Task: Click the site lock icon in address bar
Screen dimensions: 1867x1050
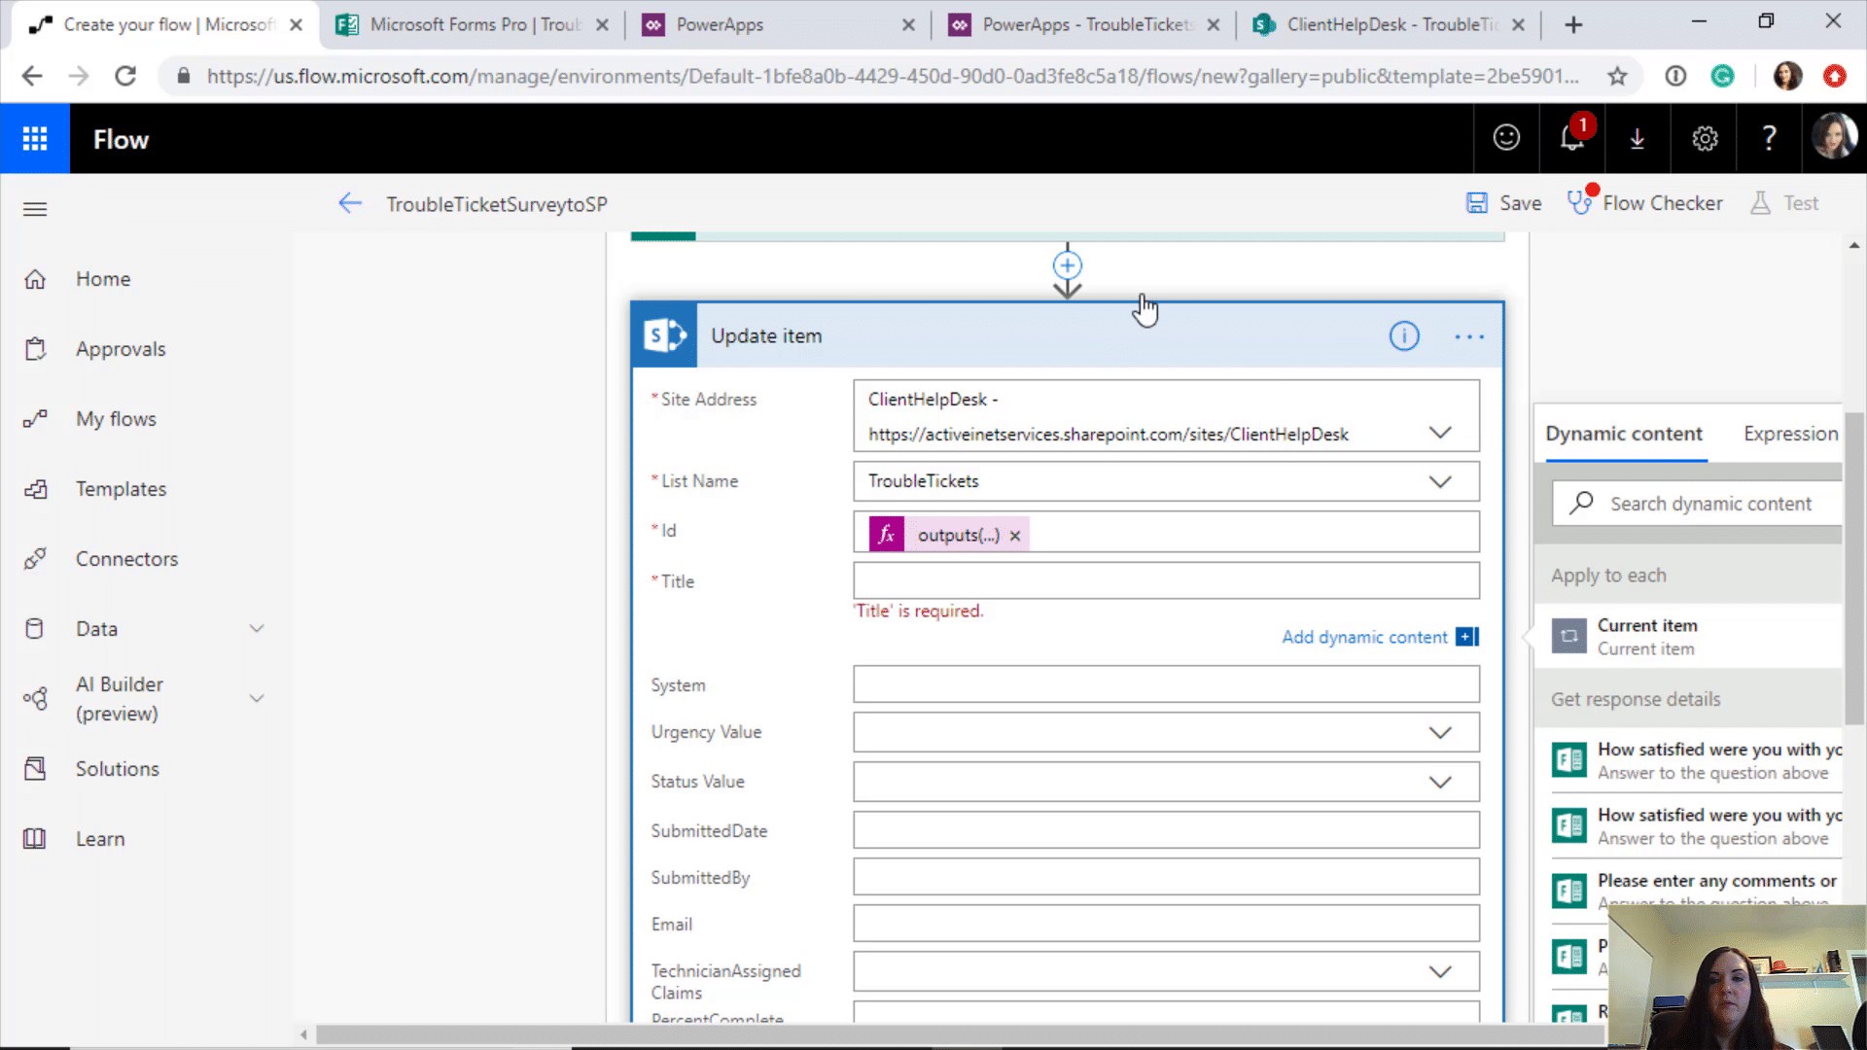Action: (x=183, y=76)
